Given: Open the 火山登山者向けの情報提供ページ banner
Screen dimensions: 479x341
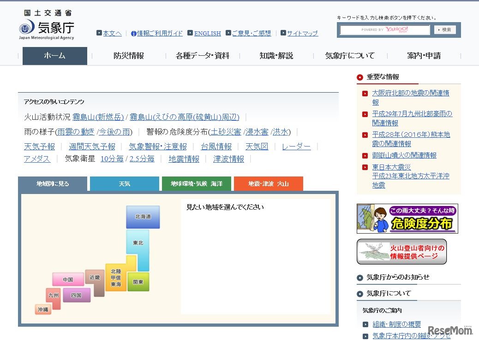Looking at the screenshot, I should tap(401, 252).
